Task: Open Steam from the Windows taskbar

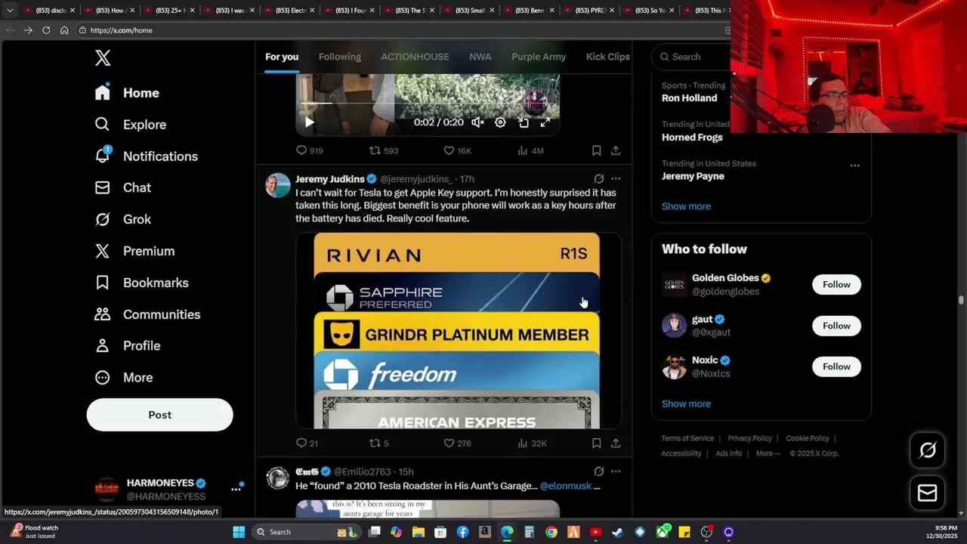Action: tap(617, 532)
